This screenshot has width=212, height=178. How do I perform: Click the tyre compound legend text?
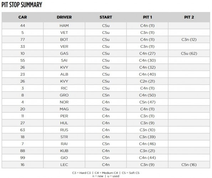coord(106,174)
